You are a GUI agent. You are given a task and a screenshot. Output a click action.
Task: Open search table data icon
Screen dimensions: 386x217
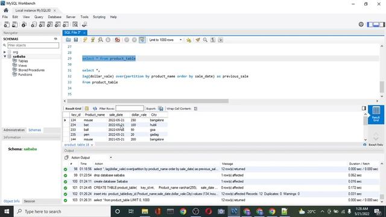tap(75, 24)
